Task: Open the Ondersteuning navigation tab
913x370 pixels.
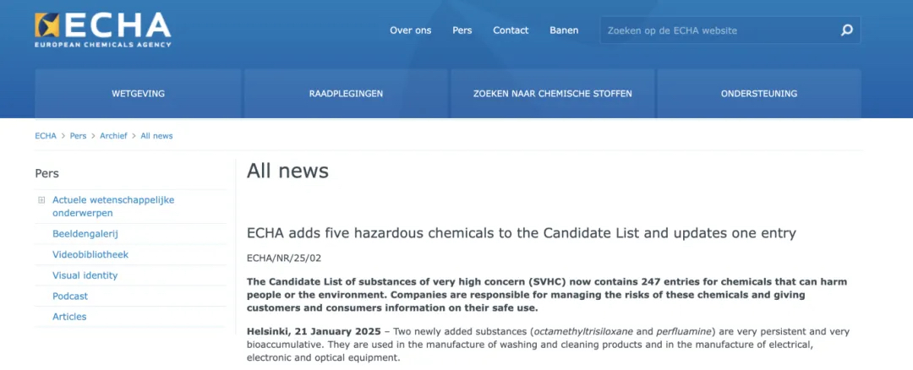Action: pyautogui.click(x=758, y=94)
